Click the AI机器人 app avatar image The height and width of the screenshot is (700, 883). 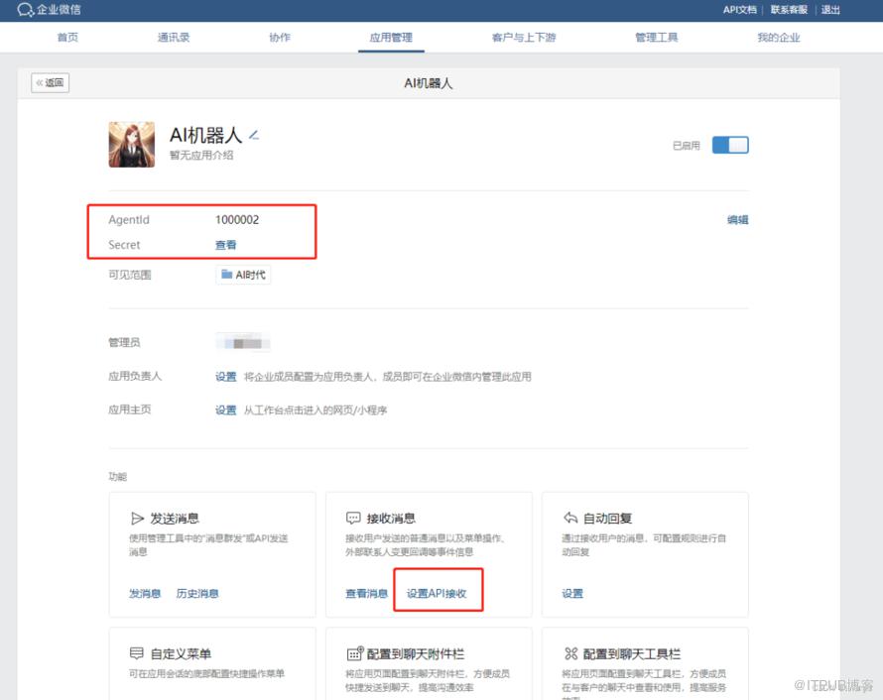point(131,145)
